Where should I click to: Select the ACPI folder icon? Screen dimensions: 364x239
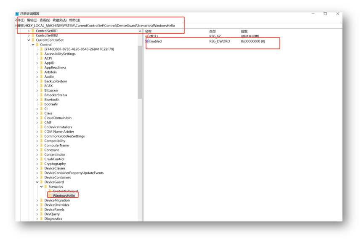[x=42, y=58]
